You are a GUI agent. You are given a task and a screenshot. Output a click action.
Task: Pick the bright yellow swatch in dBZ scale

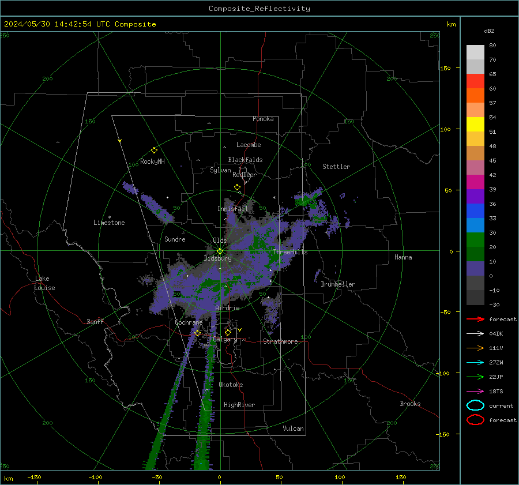coord(475,124)
